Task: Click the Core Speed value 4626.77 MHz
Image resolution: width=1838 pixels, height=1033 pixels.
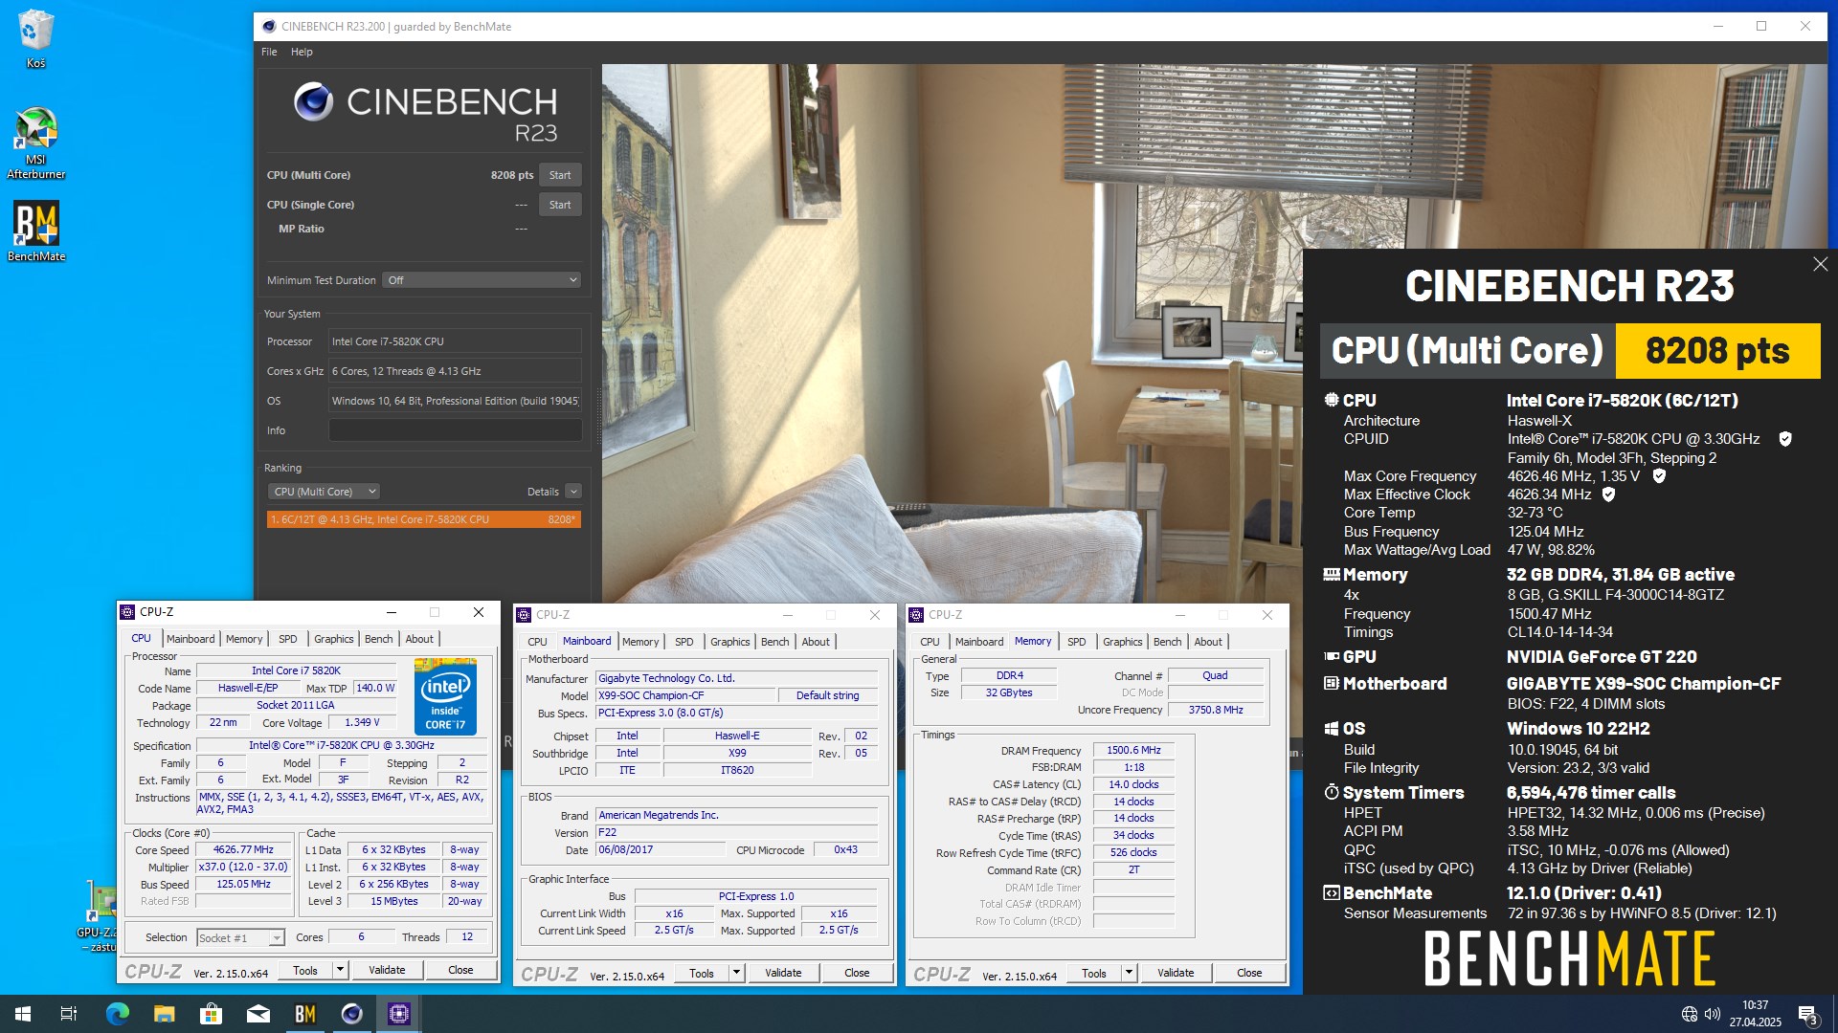Action: pos(243,849)
